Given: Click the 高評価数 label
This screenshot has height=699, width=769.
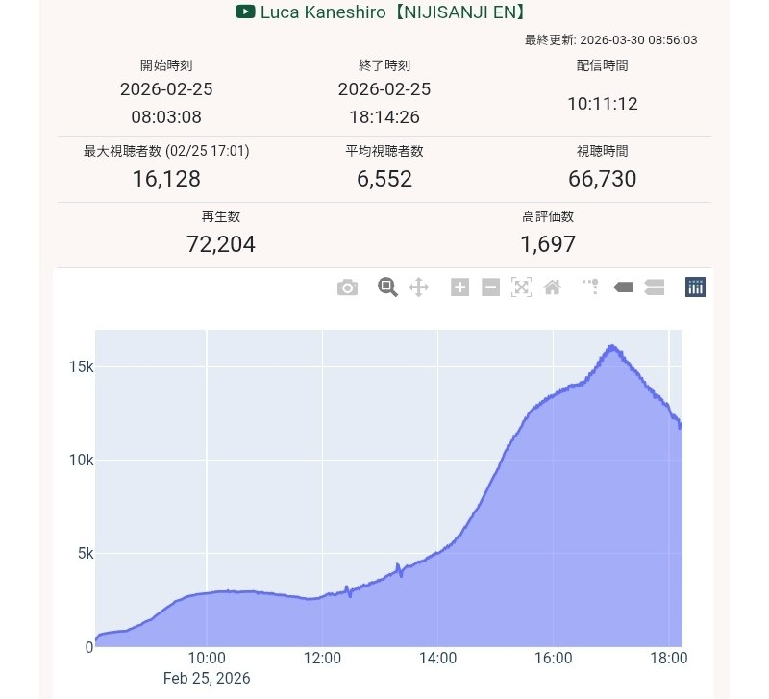Looking at the screenshot, I should click(548, 216).
